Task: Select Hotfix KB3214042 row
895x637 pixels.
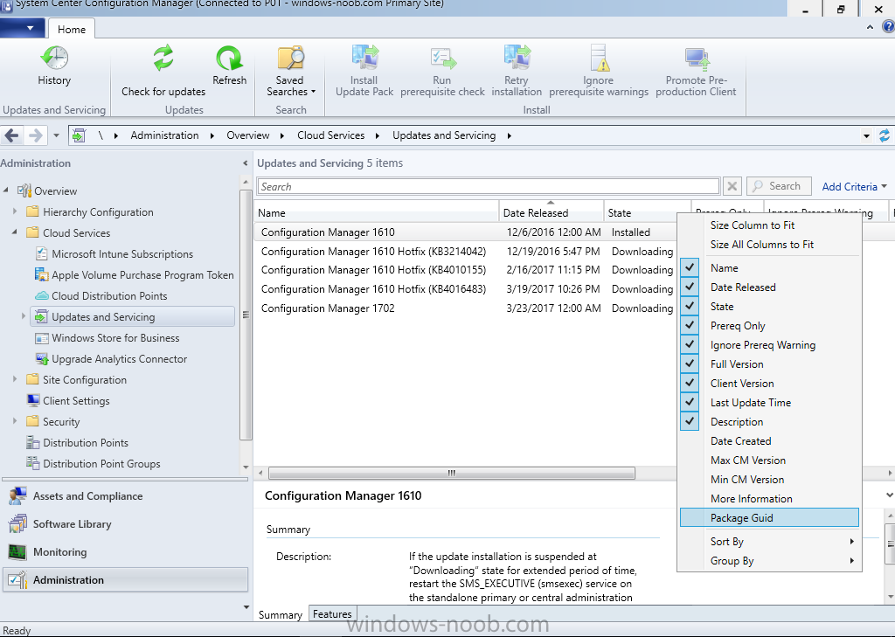Action: (465, 251)
